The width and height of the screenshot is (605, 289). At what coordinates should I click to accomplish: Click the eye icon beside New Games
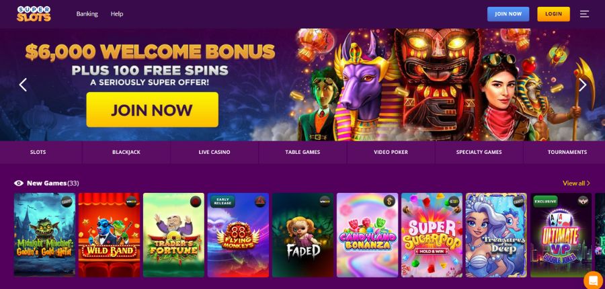pos(19,183)
